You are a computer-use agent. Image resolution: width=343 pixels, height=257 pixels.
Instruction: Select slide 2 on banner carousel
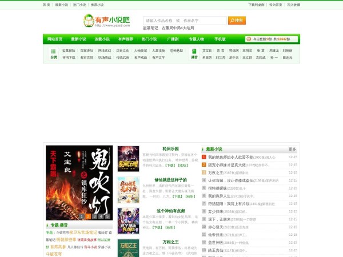click(x=88, y=216)
